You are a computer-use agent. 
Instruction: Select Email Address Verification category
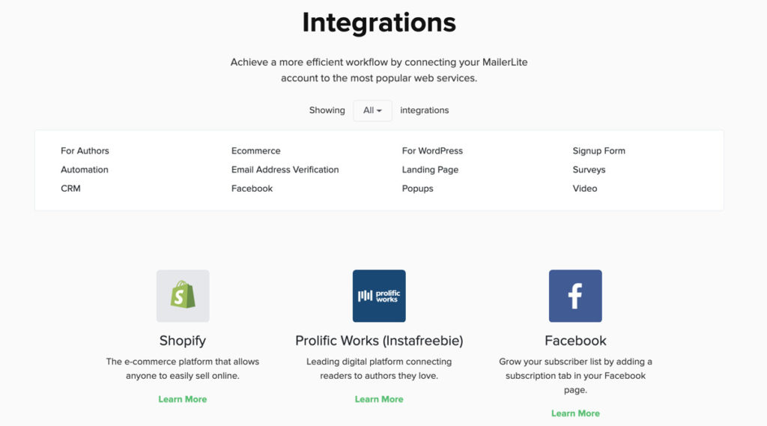coord(285,170)
